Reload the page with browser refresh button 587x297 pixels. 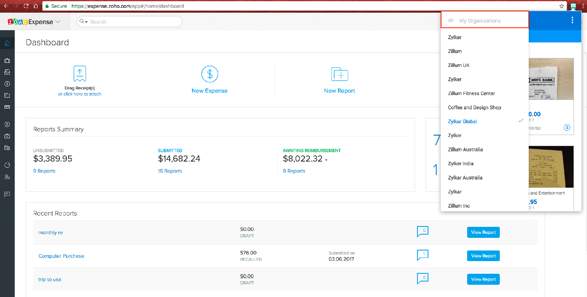26,6
